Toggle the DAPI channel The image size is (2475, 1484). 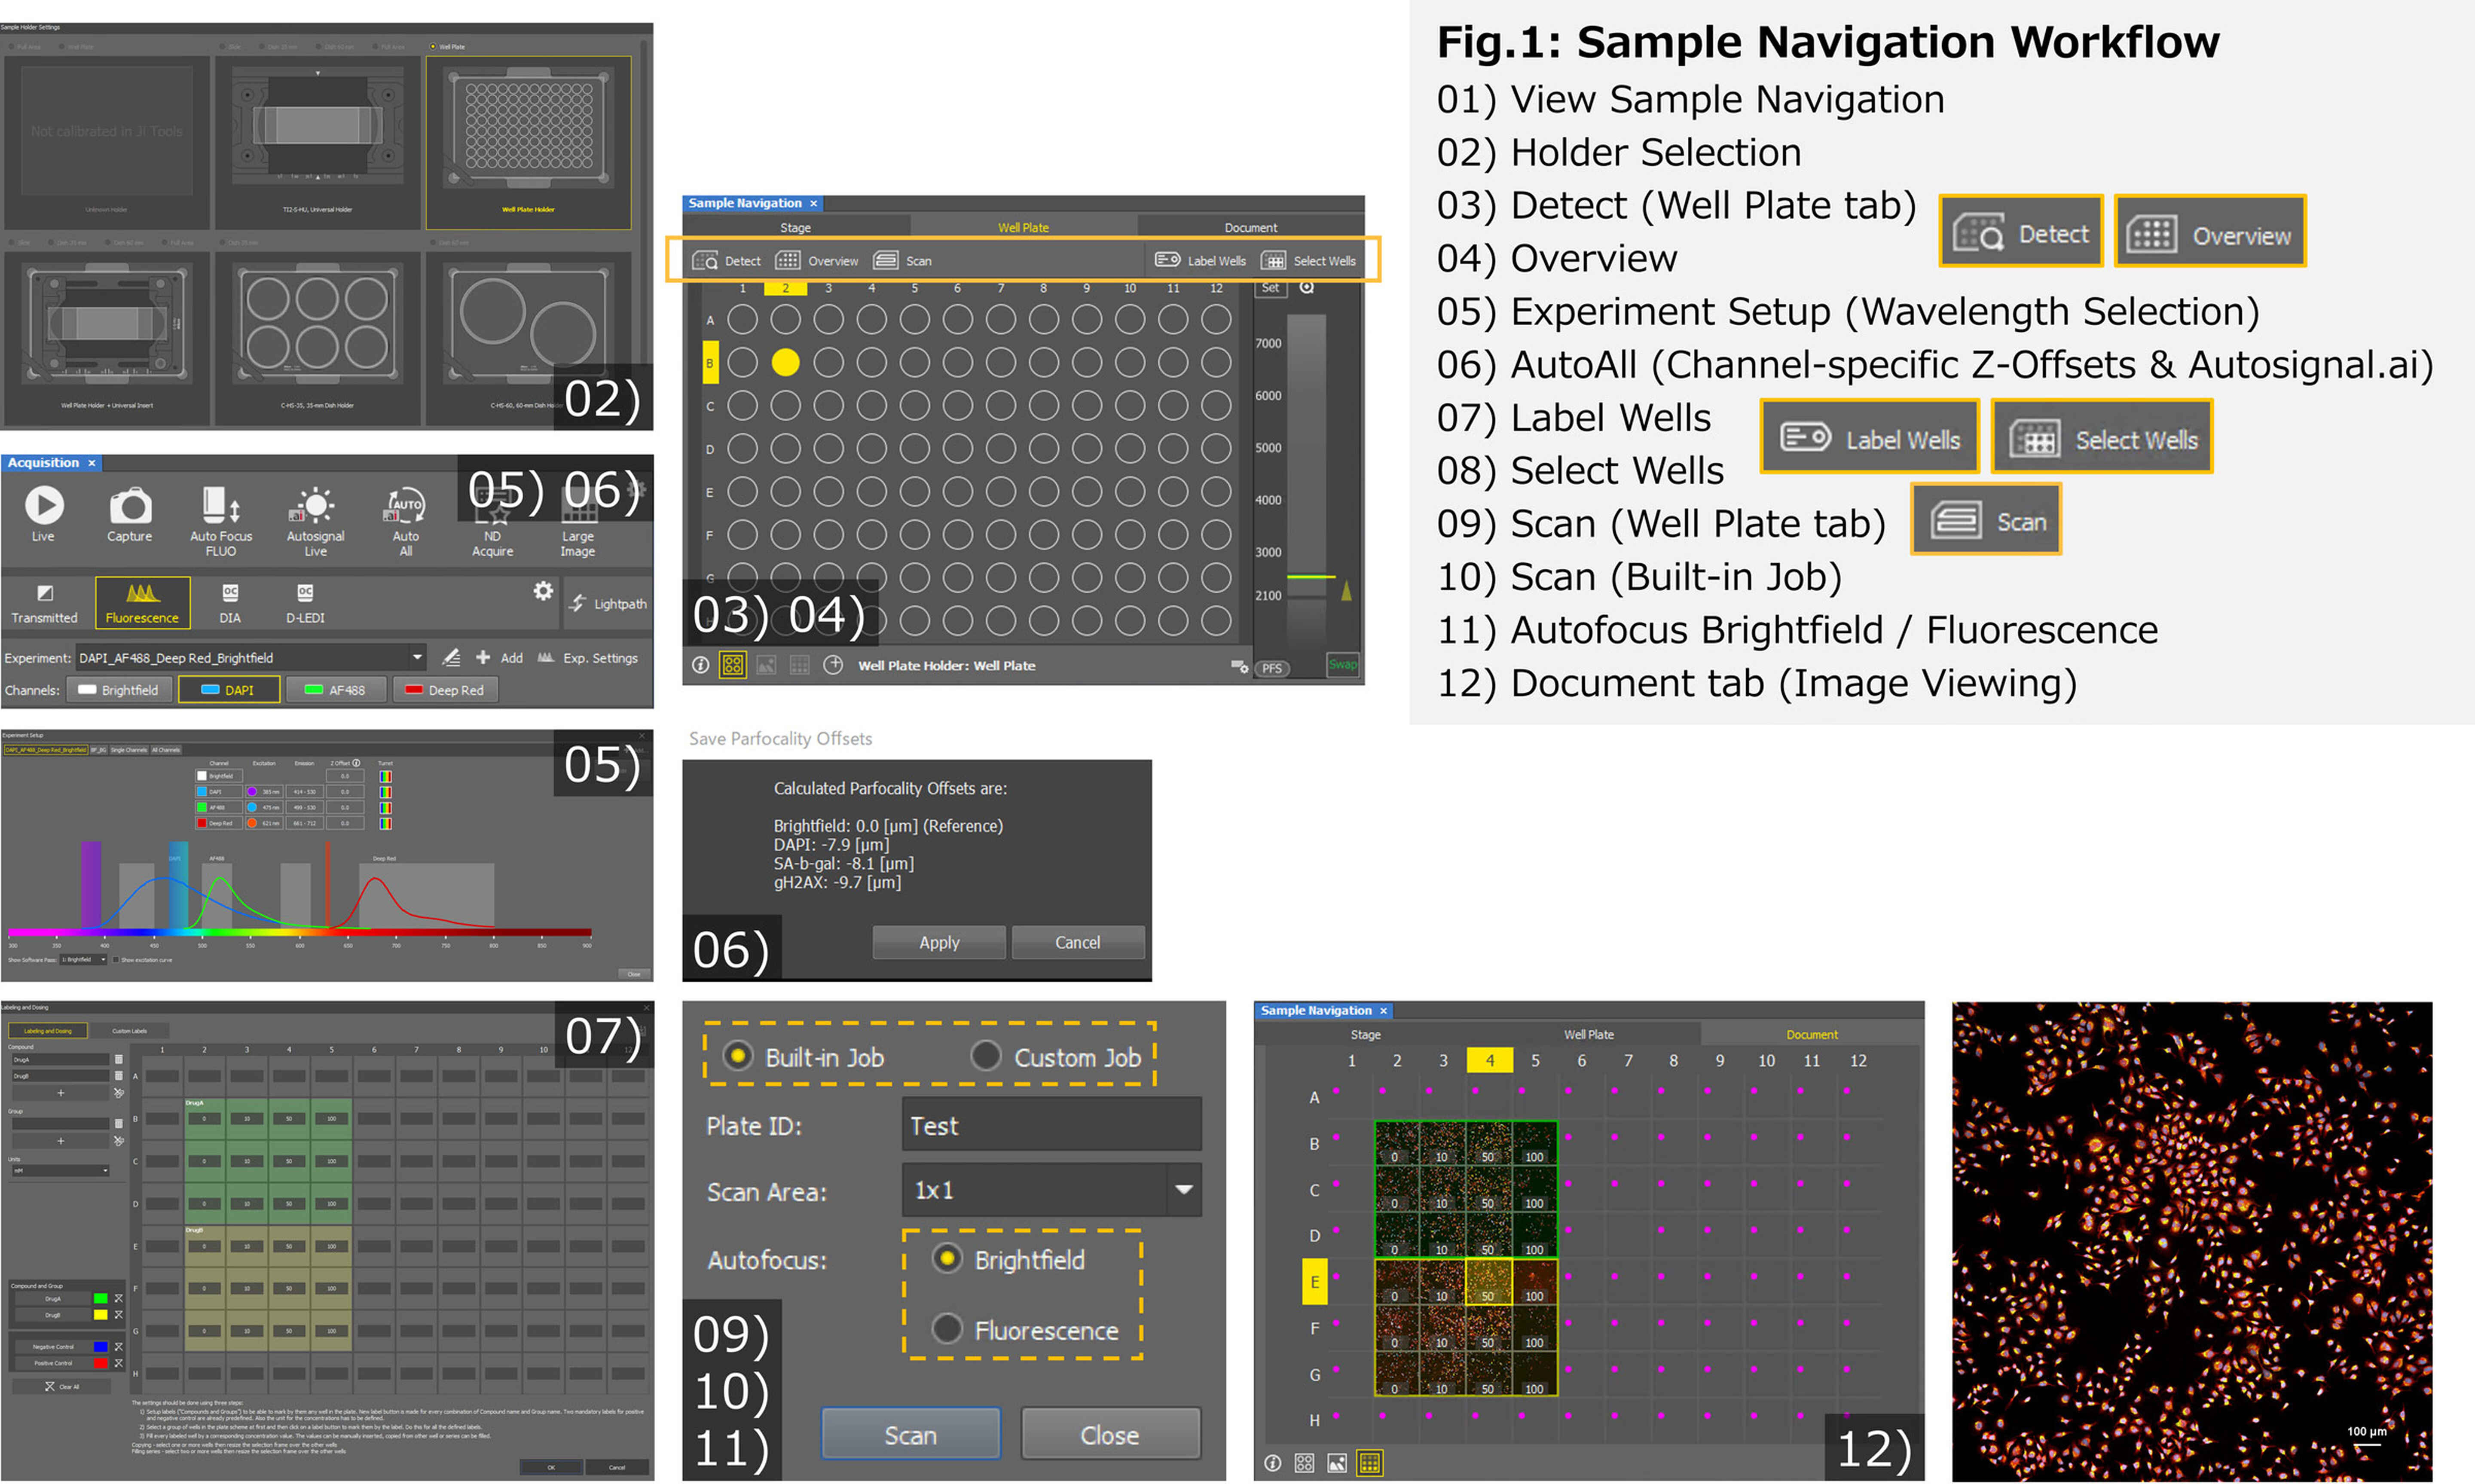[x=229, y=689]
